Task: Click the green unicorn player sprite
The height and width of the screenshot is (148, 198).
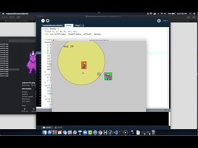Action: coord(108,76)
